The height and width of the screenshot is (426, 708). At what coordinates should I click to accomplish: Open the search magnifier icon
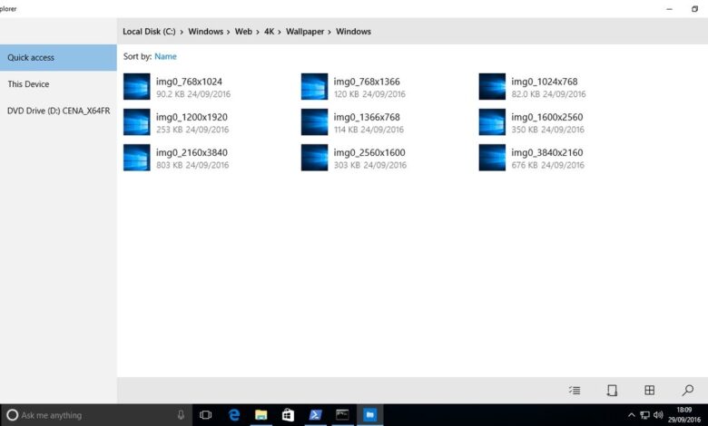(x=688, y=391)
